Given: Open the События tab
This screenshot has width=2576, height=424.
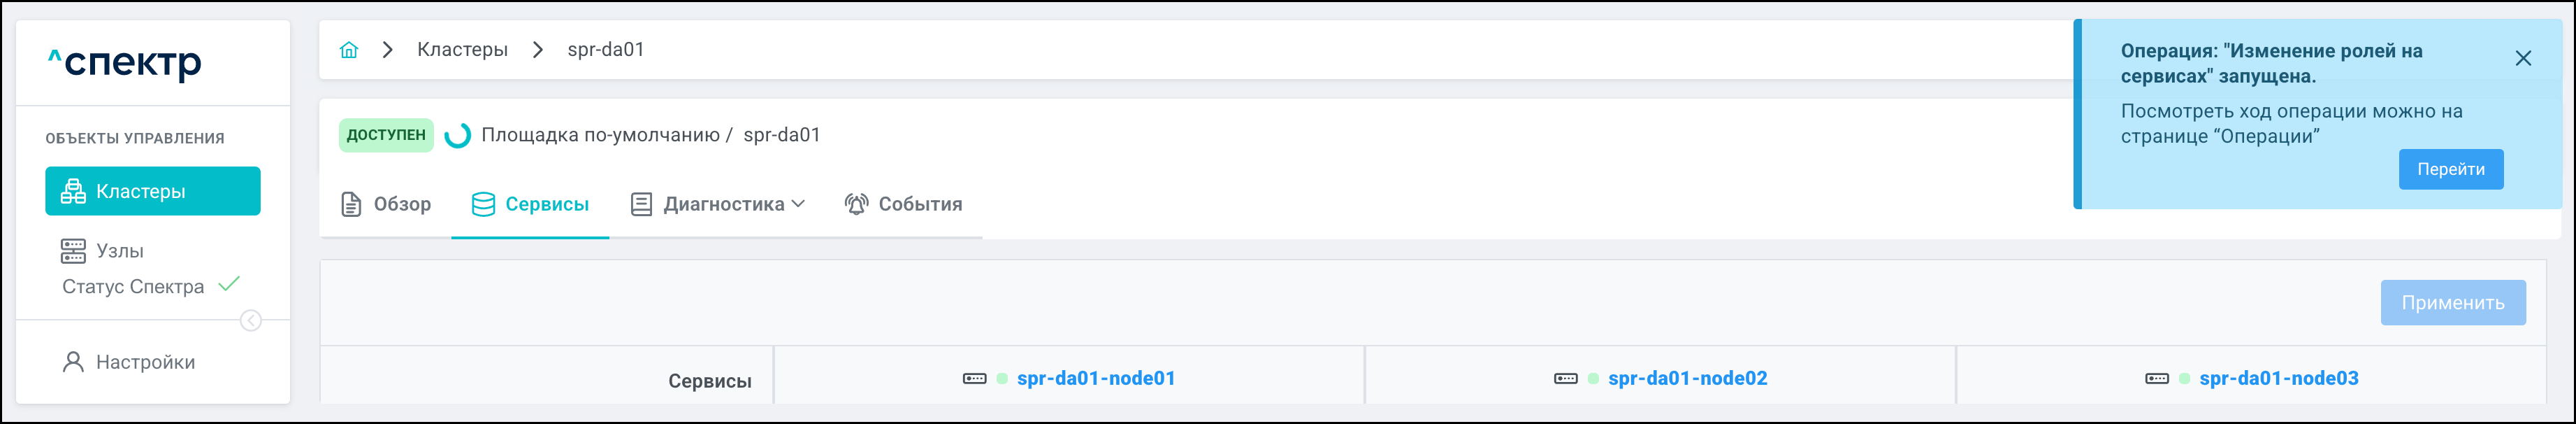Looking at the screenshot, I should (x=903, y=205).
